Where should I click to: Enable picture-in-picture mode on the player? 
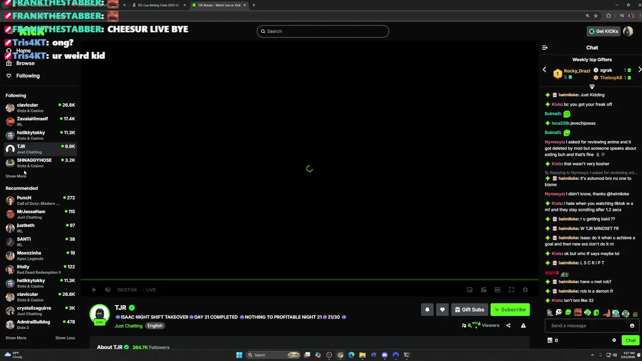(x=469, y=289)
